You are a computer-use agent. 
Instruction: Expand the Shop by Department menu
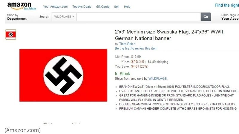tap(17, 17)
